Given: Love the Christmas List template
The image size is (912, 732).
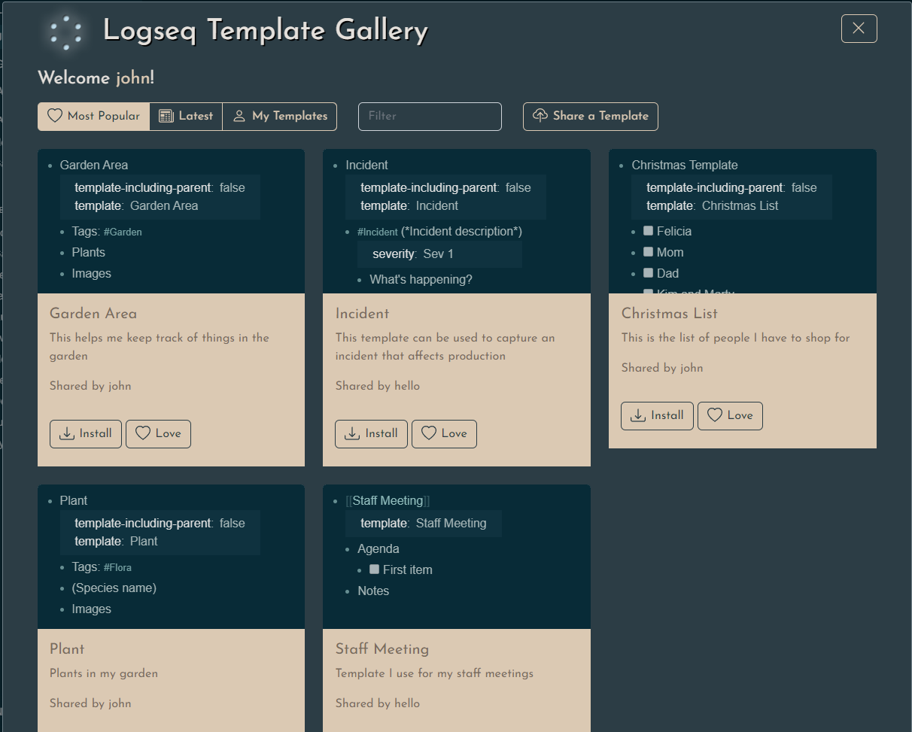Looking at the screenshot, I should pyautogui.click(x=730, y=416).
